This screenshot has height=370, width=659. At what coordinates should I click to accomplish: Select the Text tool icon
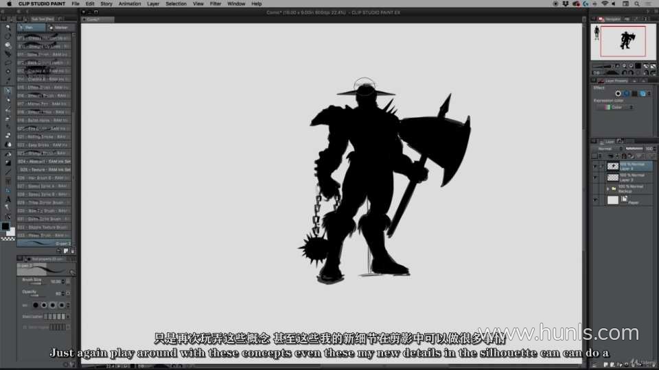[x=8, y=199]
